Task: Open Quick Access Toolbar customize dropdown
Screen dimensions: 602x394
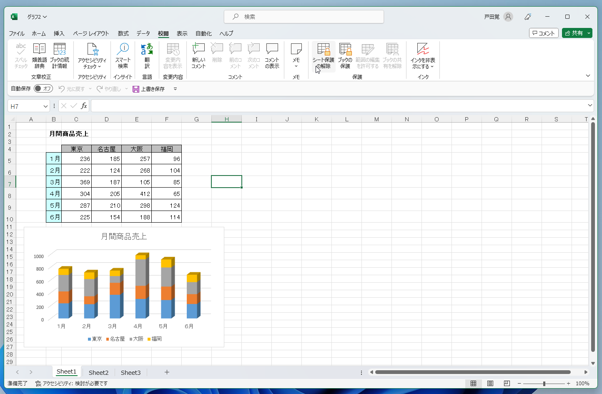Action: pyautogui.click(x=175, y=89)
